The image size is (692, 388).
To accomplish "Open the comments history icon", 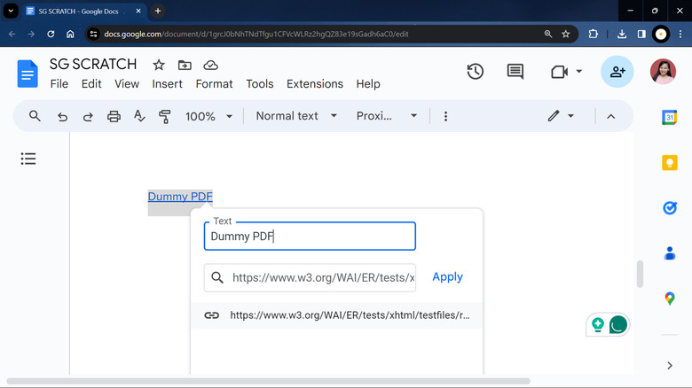I will tap(515, 72).
